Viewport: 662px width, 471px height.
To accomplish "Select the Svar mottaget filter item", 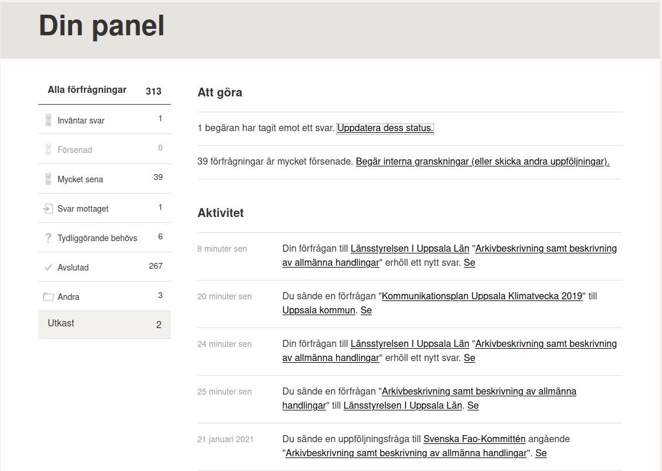I will click(105, 208).
